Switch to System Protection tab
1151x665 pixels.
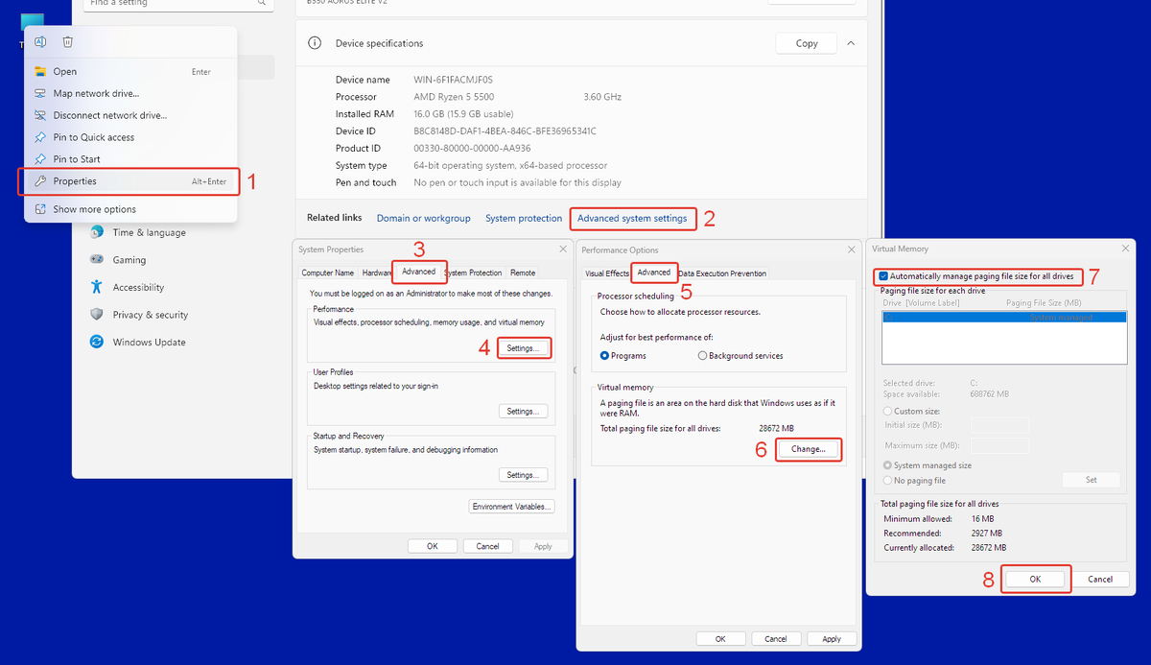click(x=475, y=273)
